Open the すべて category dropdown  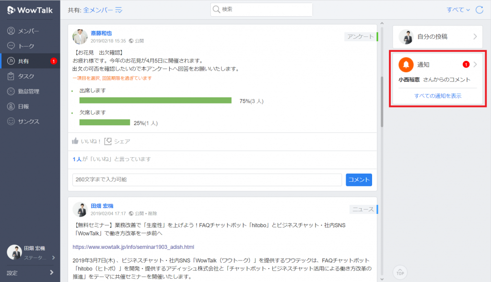pos(458,10)
